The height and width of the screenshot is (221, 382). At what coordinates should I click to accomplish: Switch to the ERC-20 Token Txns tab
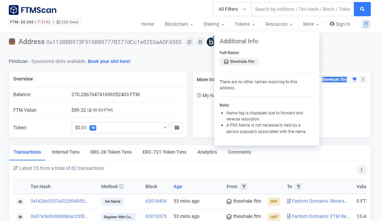111,152
